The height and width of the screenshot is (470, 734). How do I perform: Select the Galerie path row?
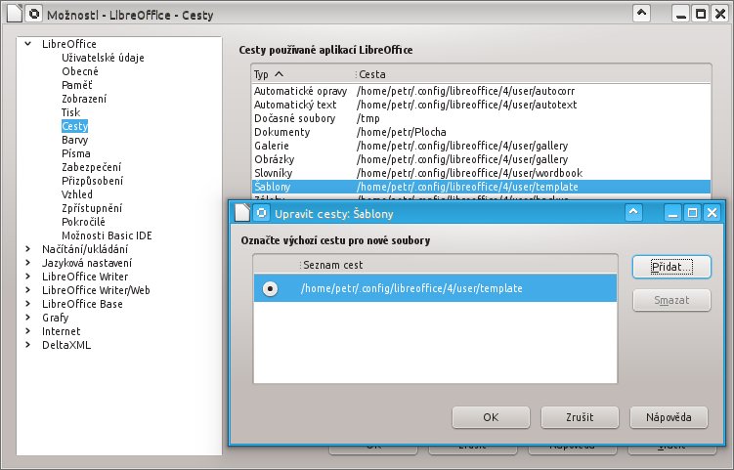tap(481, 146)
